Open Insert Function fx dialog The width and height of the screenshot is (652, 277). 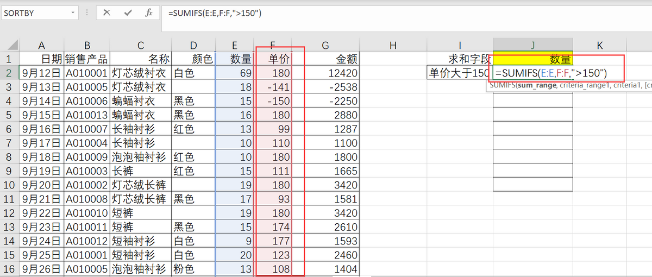(x=149, y=12)
